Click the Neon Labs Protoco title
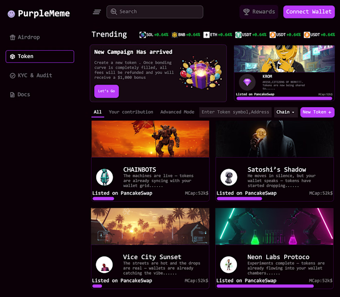 pyautogui.click(x=278, y=257)
